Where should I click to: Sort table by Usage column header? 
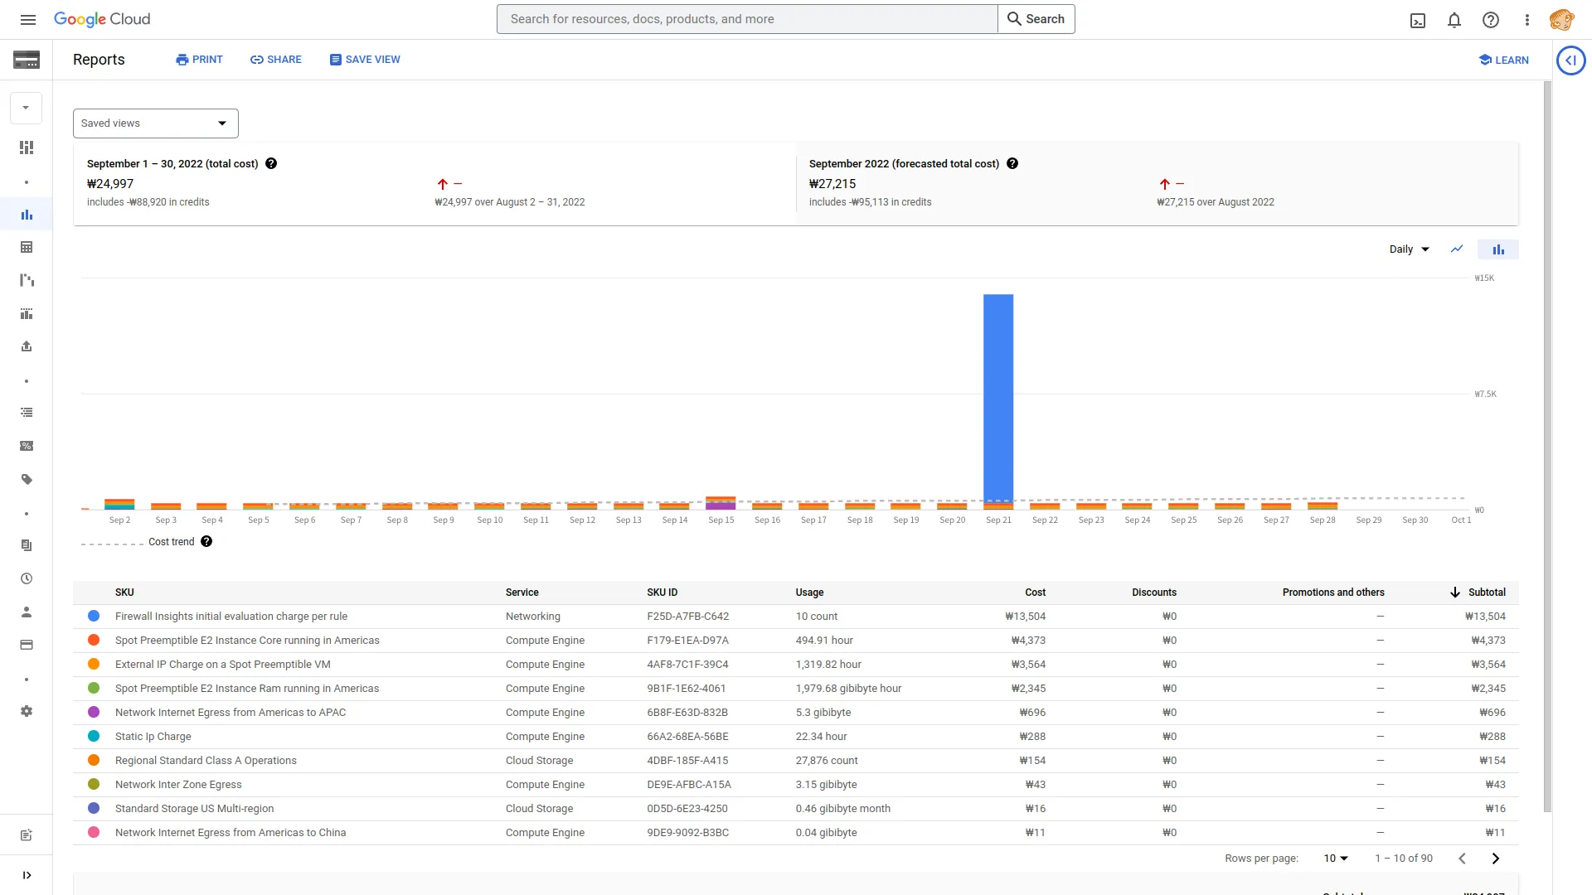[x=809, y=593]
